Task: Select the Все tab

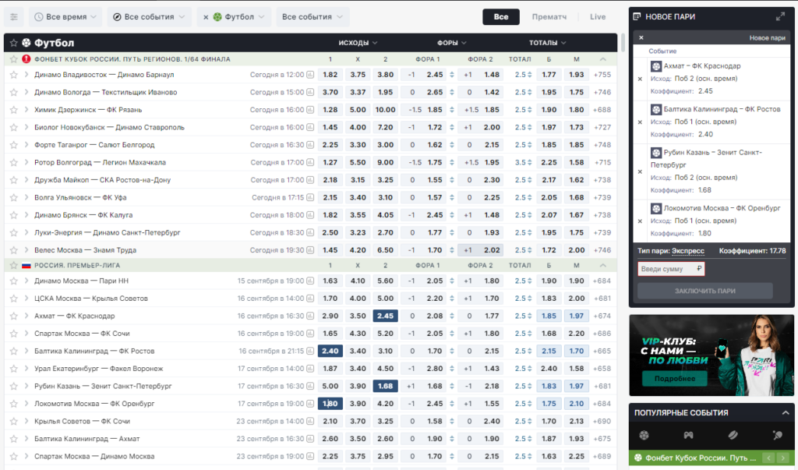Action: pyautogui.click(x=501, y=17)
